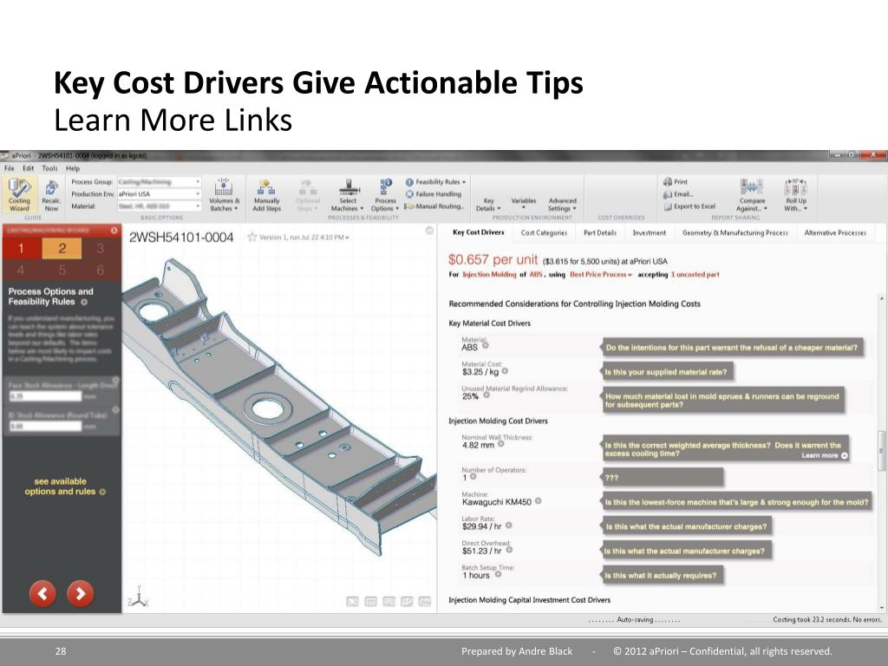
Task: Open the Process Group dropdown
Action: pyautogui.click(x=159, y=182)
